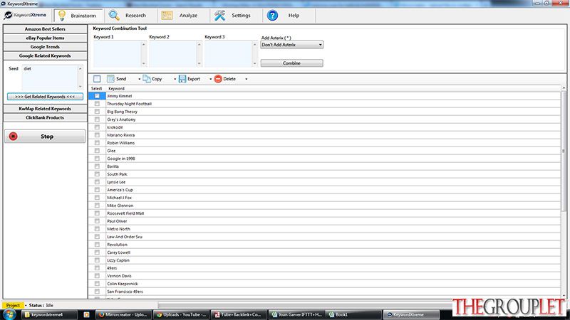Screen dimensions: 570x320
Task: Check the Robin Williams checkbox
Action: click(x=97, y=143)
